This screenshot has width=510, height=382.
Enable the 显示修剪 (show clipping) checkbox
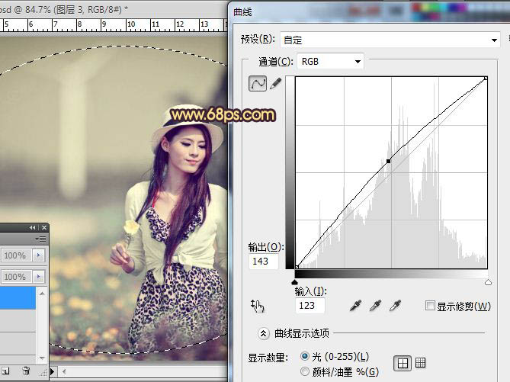click(431, 306)
